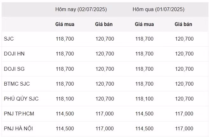The width and height of the screenshot is (210, 137).
Task: Click PHÚ QUÝ SJC today's buy price 118,100
Action: (65, 99)
